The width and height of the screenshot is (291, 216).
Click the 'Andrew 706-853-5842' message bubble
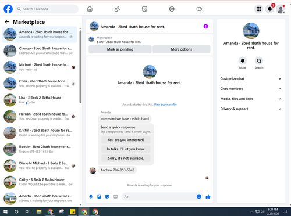pyautogui.click(x=118, y=170)
